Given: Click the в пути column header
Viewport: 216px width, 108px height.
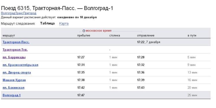Looking at the screenshot, I should coord(192,36).
